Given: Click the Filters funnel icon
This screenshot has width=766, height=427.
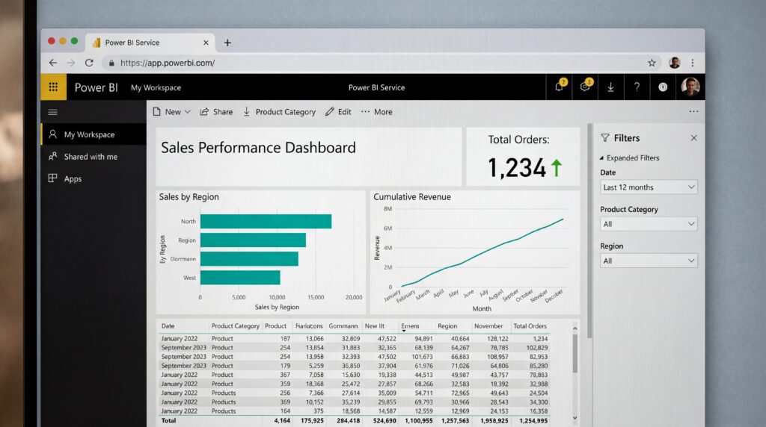Looking at the screenshot, I should (x=605, y=138).
